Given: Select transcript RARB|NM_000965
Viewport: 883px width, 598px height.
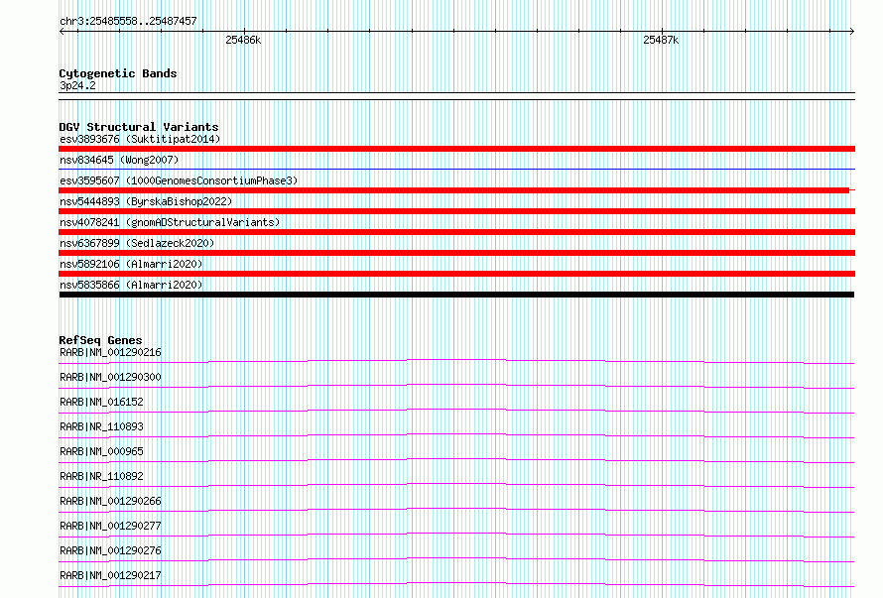Looking at the screenshot, I should 101,451.
